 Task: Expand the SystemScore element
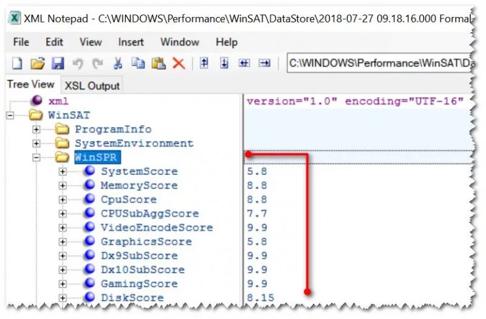pos(63,171)
